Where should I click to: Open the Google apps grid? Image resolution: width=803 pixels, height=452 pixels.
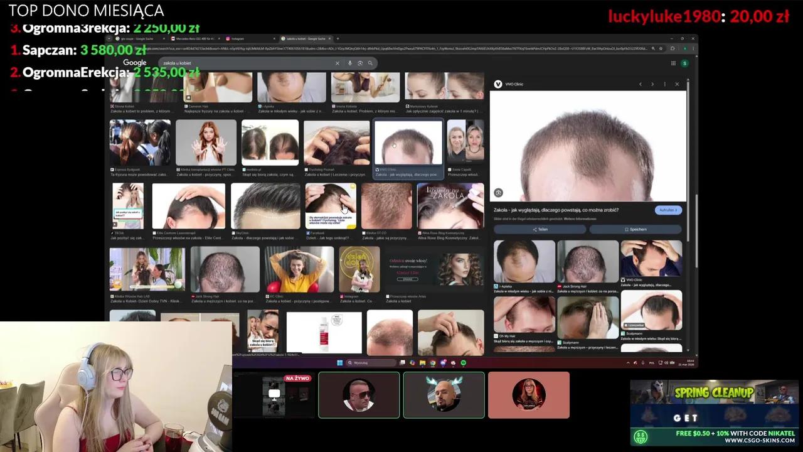673,63
